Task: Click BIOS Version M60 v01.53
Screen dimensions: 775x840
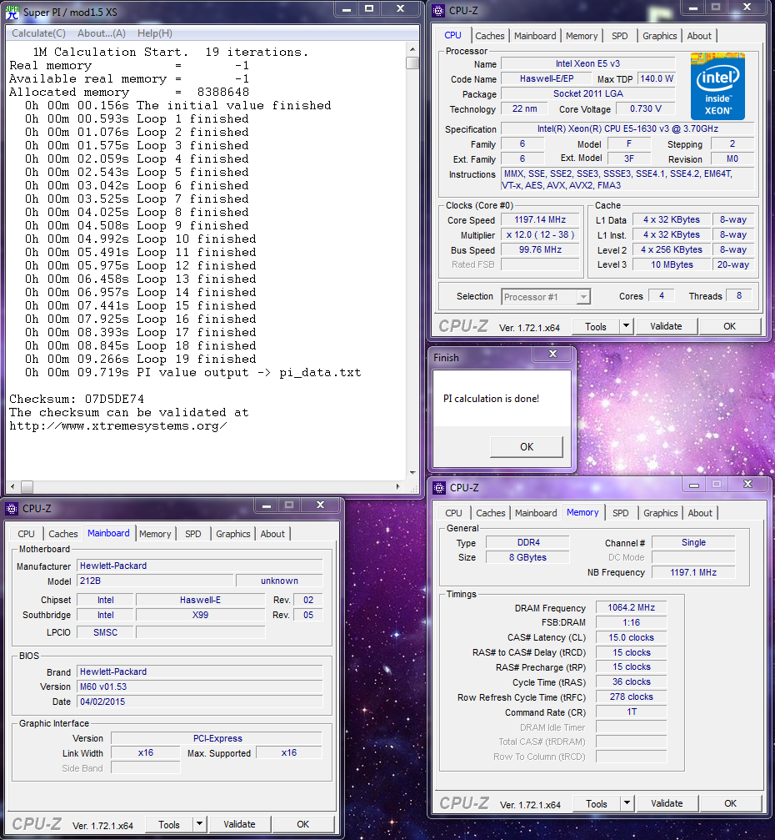Action: [x=200, y=687]
